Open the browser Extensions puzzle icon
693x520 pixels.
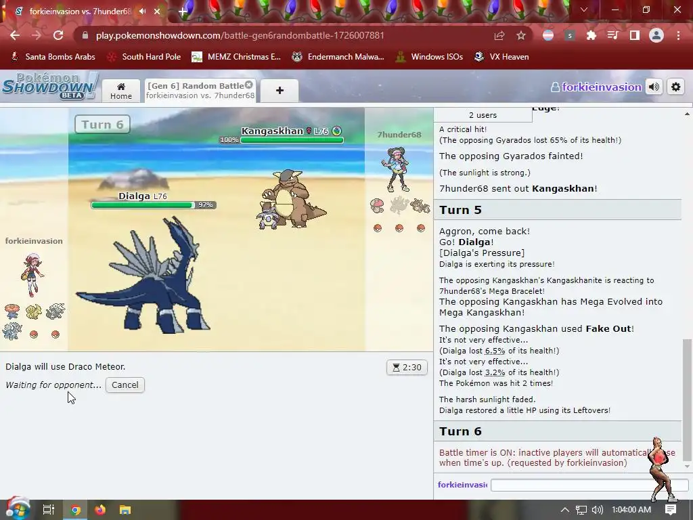[x=591, y=35]
